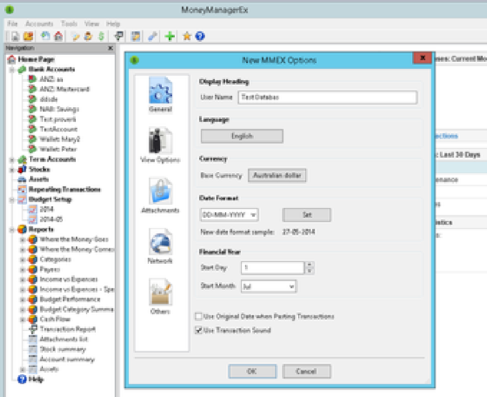
Task: Select the General options icon
Action: pos(160,90)
